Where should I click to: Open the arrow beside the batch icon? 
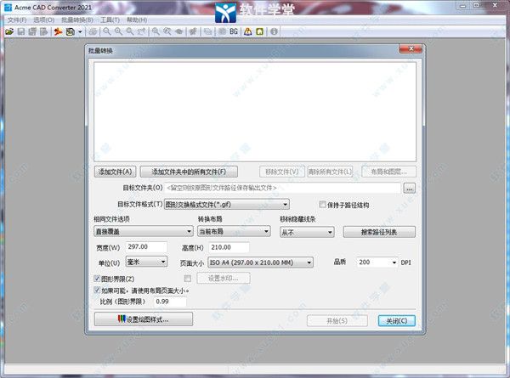[x=80, y=31]
